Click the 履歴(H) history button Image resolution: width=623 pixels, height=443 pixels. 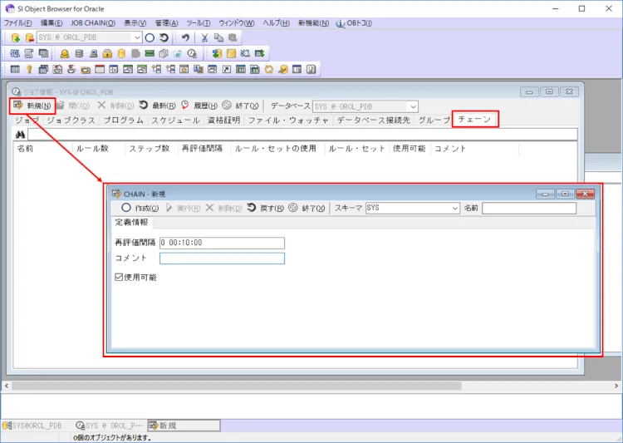tap(199, 106)
